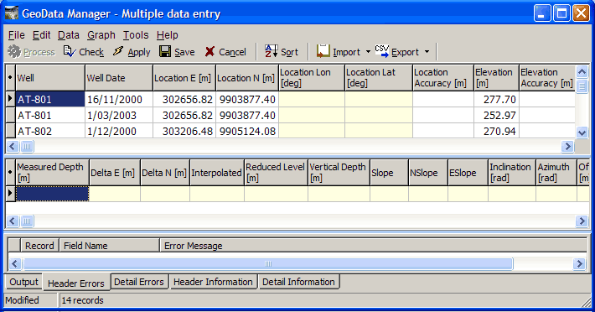Screen dimensions: 595x312
Task: Click the Interpolated column header
Action: point(217,172)
